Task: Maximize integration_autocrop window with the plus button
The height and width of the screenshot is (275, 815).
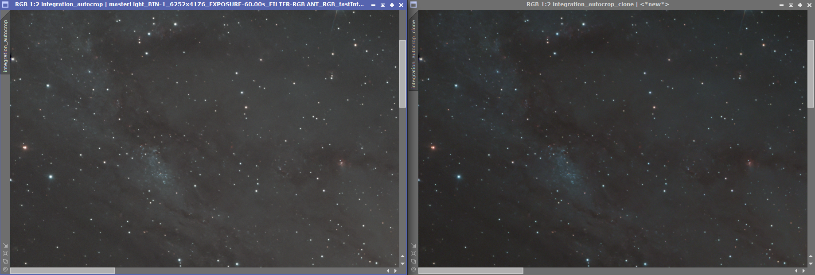Action: tap(392, 5)
